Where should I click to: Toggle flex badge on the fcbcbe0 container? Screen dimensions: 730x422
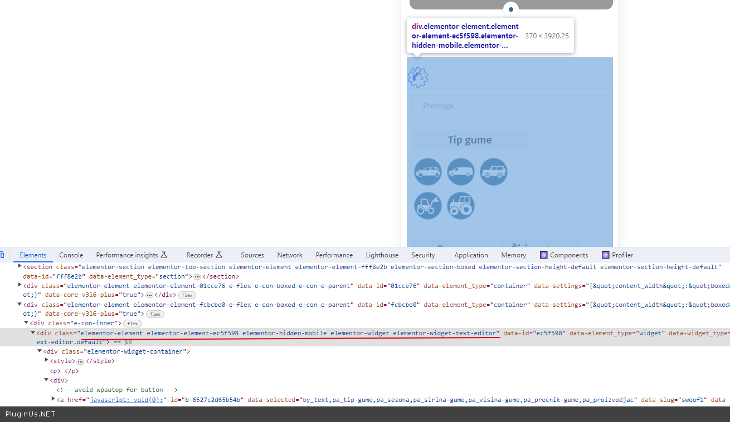pyautogui.click(x=155, y=314)
